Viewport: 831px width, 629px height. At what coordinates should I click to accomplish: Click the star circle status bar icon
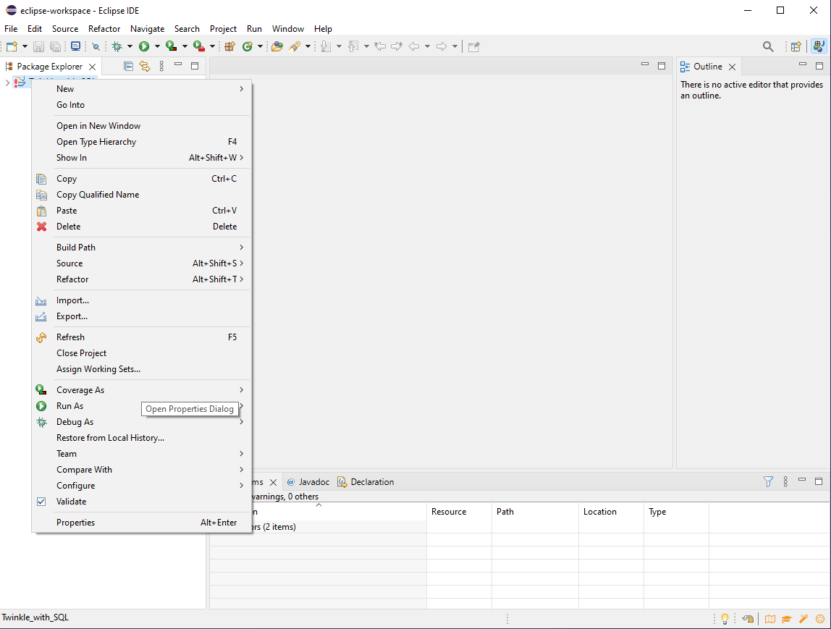[820, 618]
